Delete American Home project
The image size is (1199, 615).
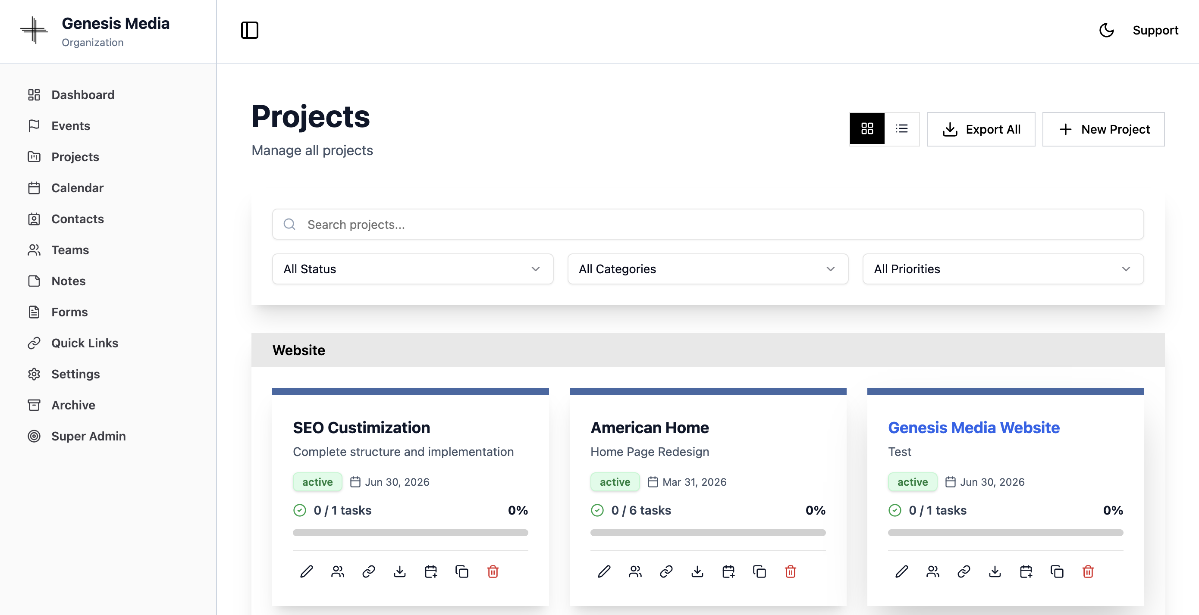click(790, 571)
